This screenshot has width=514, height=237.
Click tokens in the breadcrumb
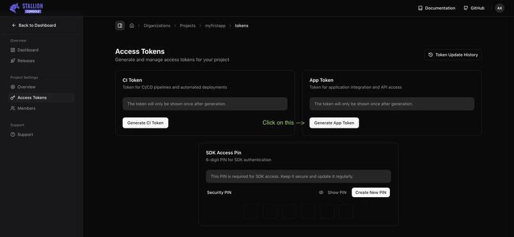242,26
